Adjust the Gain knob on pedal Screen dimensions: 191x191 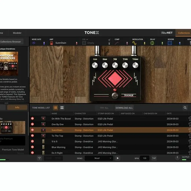95,65
